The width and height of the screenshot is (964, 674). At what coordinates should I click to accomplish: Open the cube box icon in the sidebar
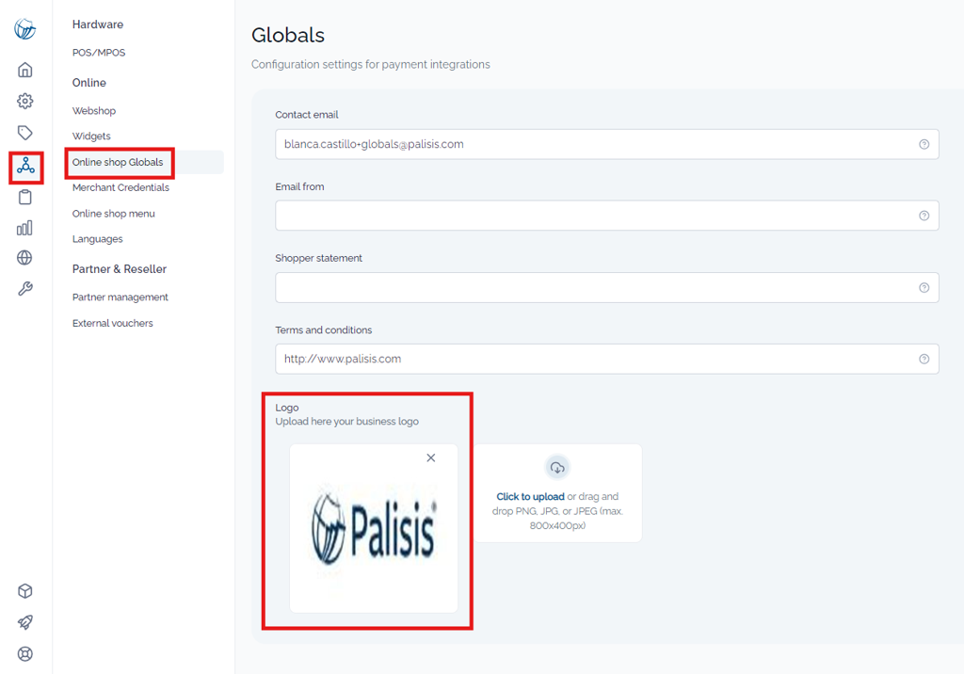[x=25, y=591]
